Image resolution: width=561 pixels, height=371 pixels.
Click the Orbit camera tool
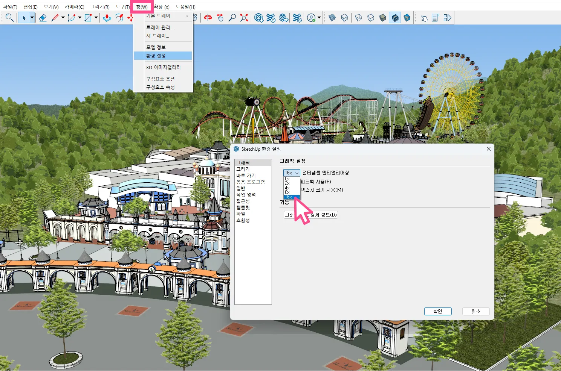click(x=208, y=18)
